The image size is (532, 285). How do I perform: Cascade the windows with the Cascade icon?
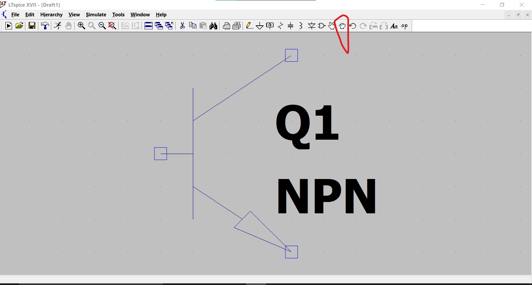coord(159,26)
